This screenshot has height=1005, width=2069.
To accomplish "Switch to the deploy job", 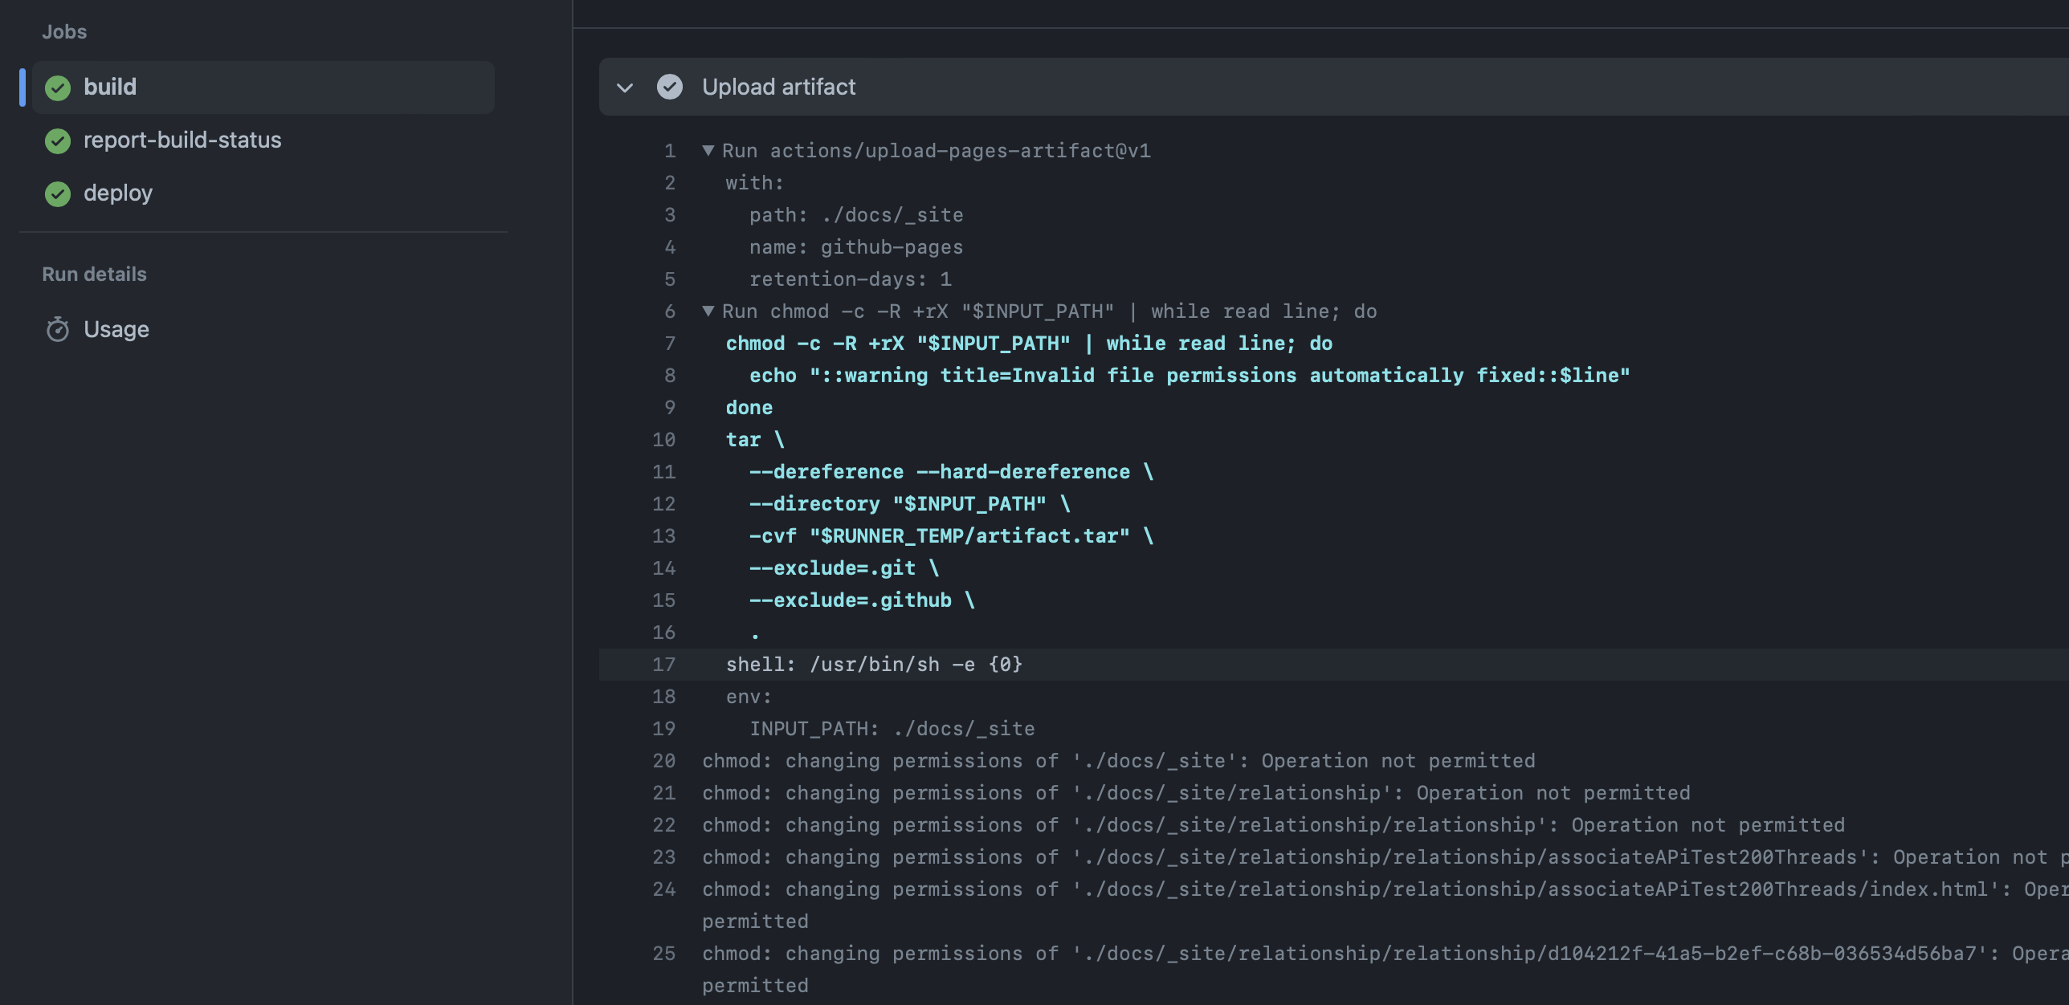I will 118,193.
